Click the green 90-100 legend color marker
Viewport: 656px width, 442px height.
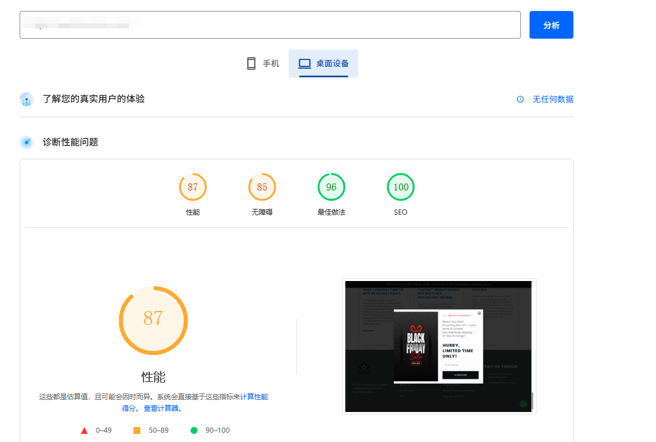[194, 430]
